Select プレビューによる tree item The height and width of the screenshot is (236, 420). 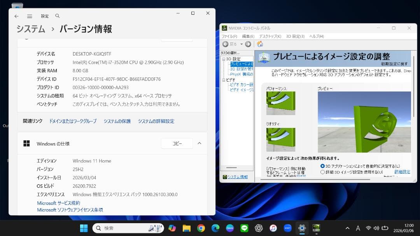241,64
